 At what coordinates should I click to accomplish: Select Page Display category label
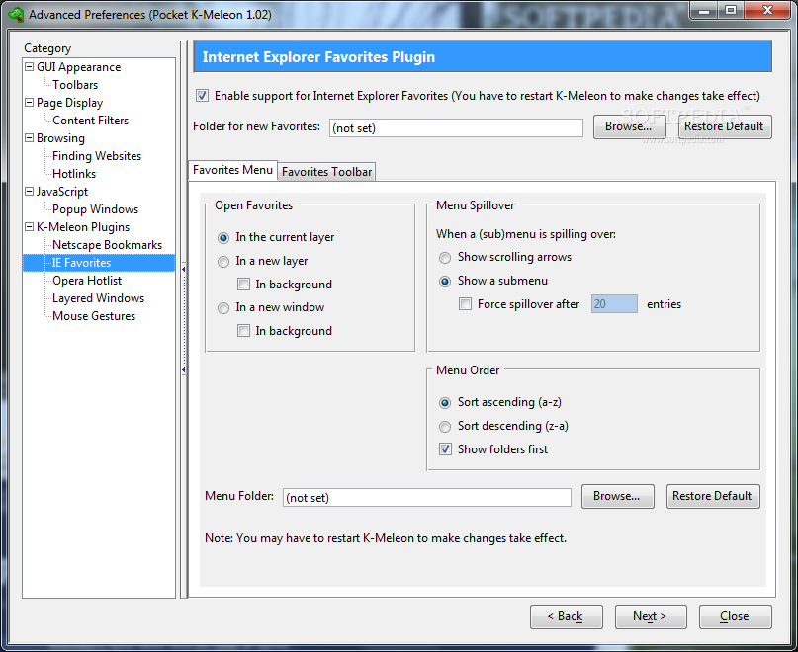pyautogui.click(x=70, y=103)
